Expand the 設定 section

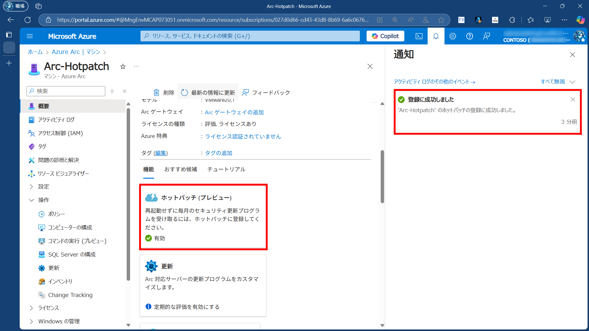31,187
